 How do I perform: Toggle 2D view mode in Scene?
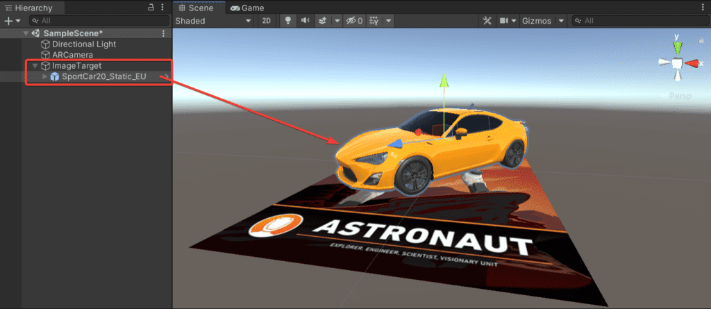pyautogui.click(x=267, y=20)
